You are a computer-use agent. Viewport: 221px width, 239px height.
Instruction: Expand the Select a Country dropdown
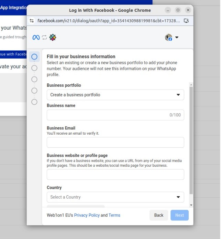[115, 197]
